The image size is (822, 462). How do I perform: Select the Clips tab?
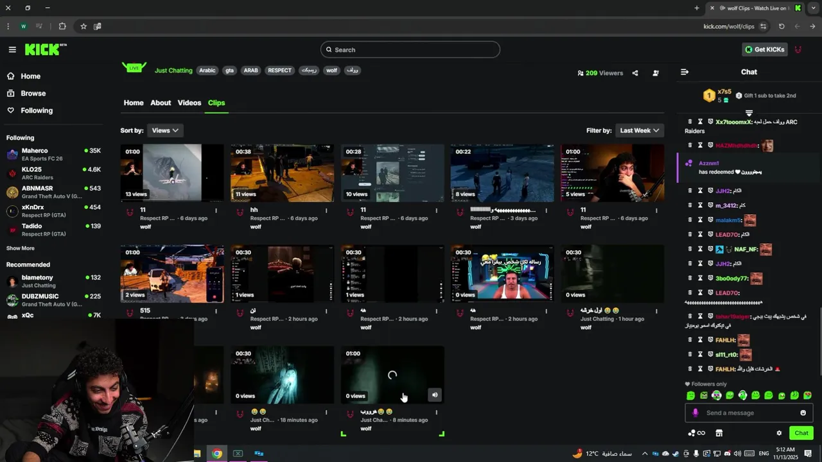(x=216, y=103)
